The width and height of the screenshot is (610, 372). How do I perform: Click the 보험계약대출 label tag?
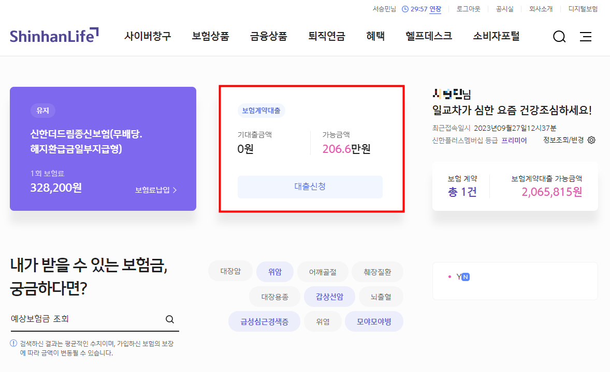tap(262, 111)
